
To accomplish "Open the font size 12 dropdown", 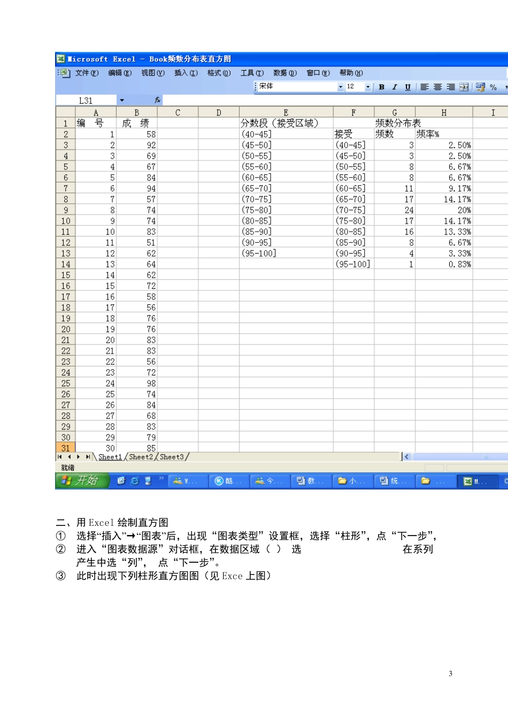I will pos(368,87).
